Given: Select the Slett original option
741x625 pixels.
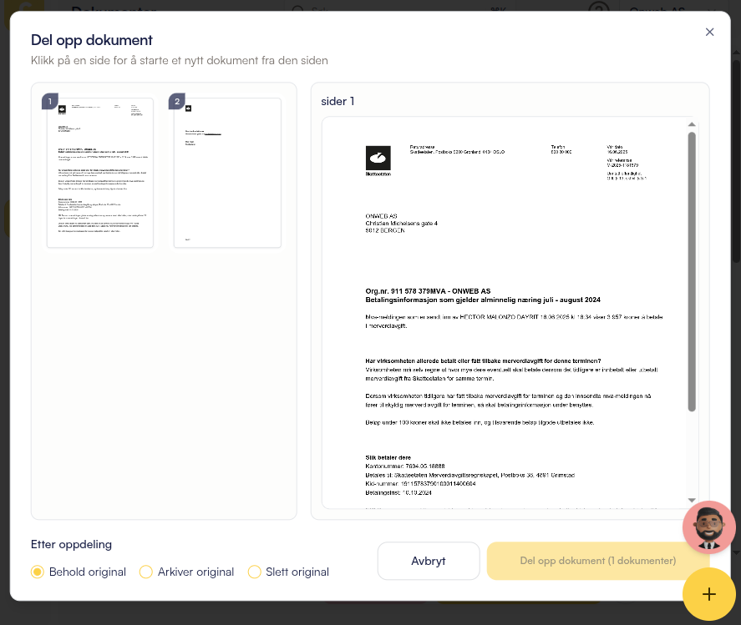Looking at the screenshot, I should click(254, 572).
